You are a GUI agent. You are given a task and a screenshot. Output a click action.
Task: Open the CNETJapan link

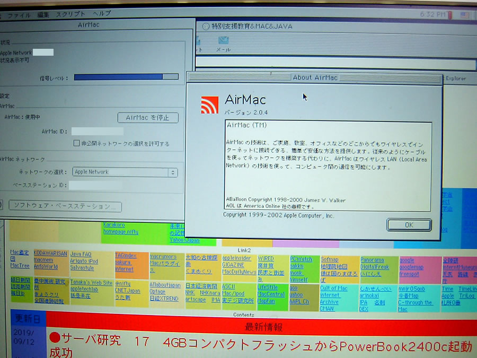click(x=127, y=291)
